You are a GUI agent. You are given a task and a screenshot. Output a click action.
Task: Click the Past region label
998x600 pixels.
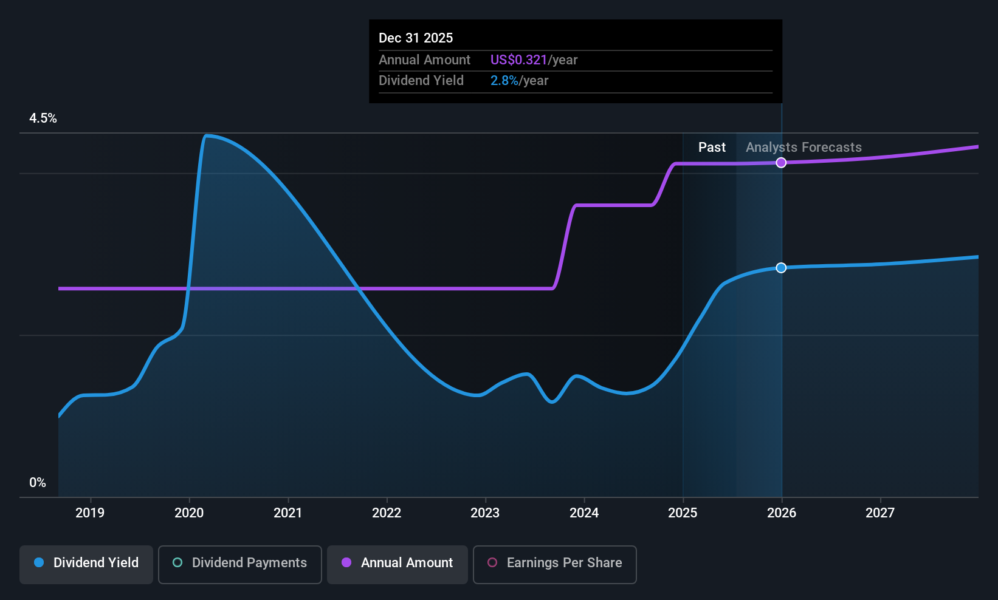tap(712, 148)
